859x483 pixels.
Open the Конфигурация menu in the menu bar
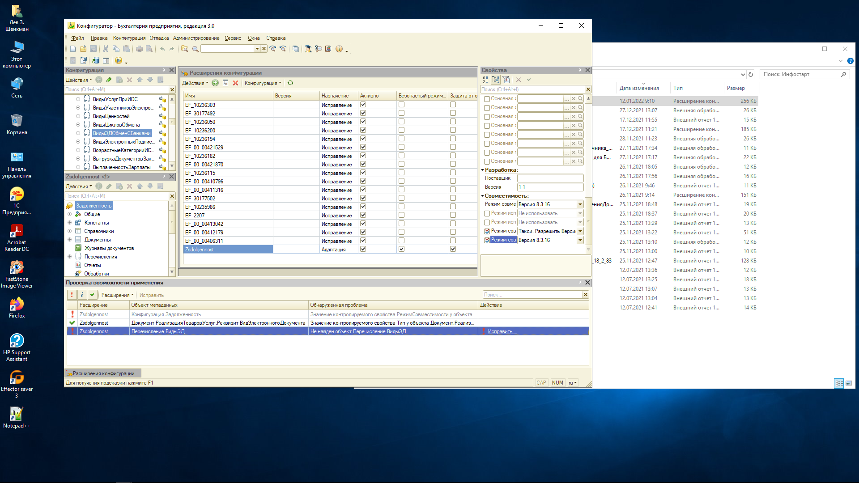[129, 38]
